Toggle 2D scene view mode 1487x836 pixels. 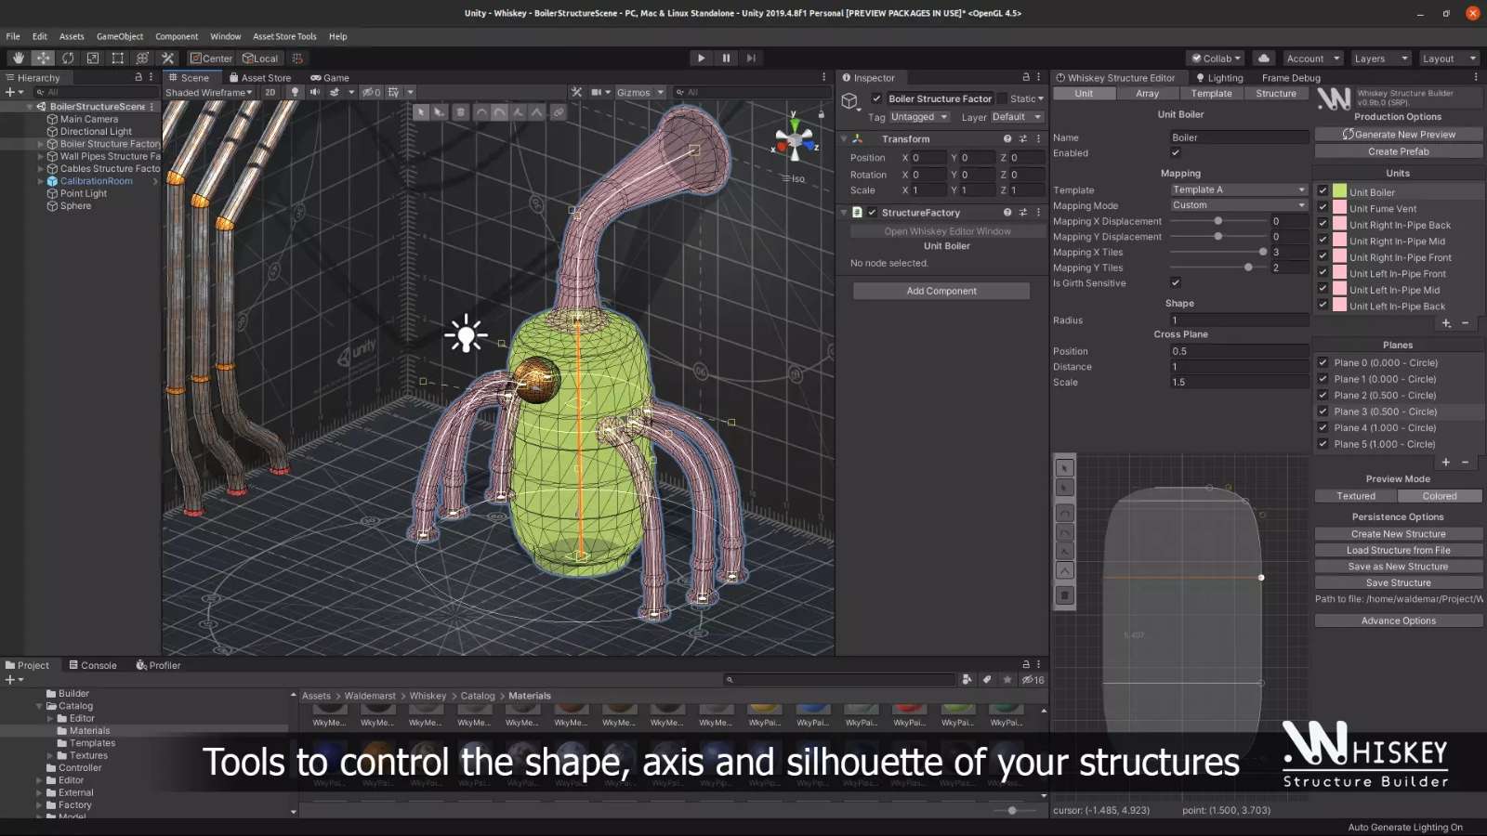point(270,92)
